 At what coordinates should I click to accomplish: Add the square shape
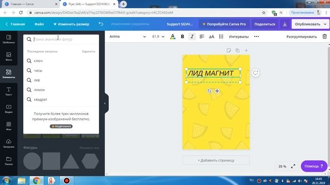click(x=52, y=161)
